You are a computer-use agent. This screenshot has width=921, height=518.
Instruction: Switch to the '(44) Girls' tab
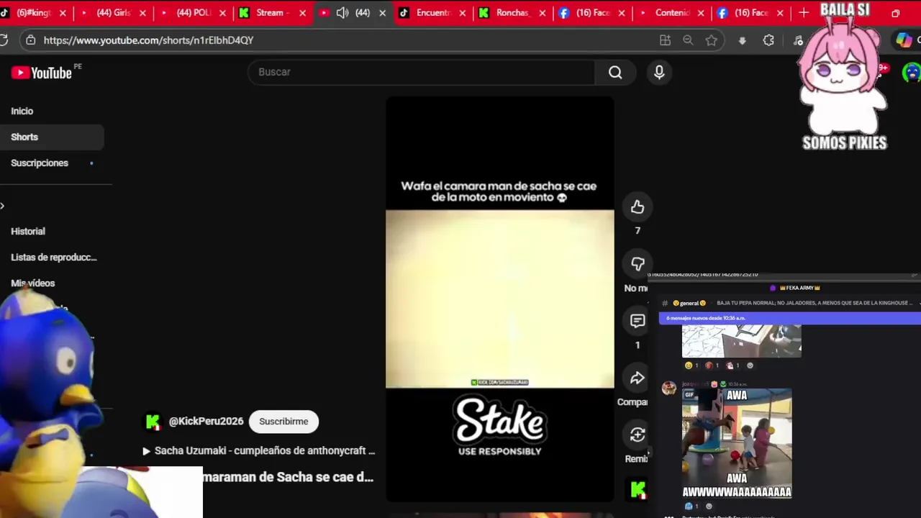114,12
